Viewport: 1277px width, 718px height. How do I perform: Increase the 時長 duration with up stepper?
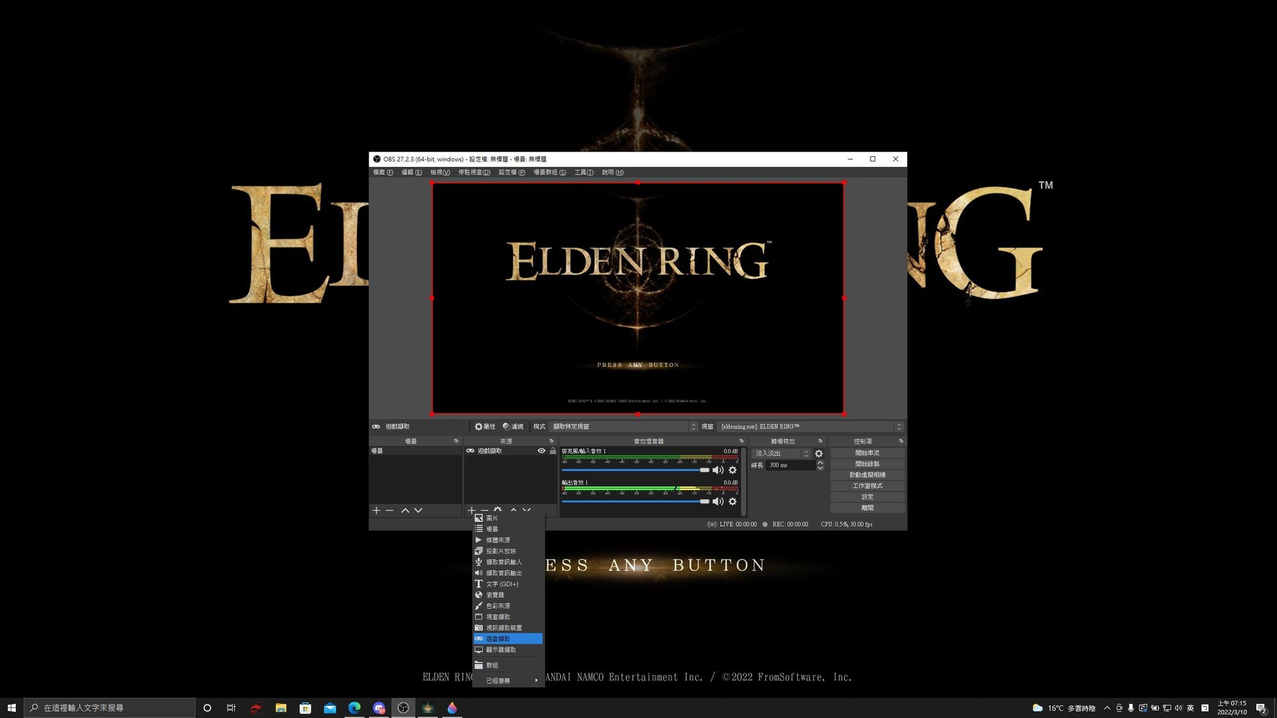[820, 463]
